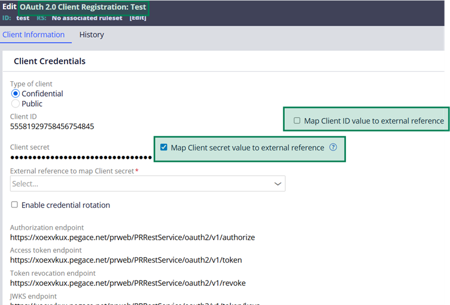Uncheck Map Client secret value to external reference

[x=164, y=147]
